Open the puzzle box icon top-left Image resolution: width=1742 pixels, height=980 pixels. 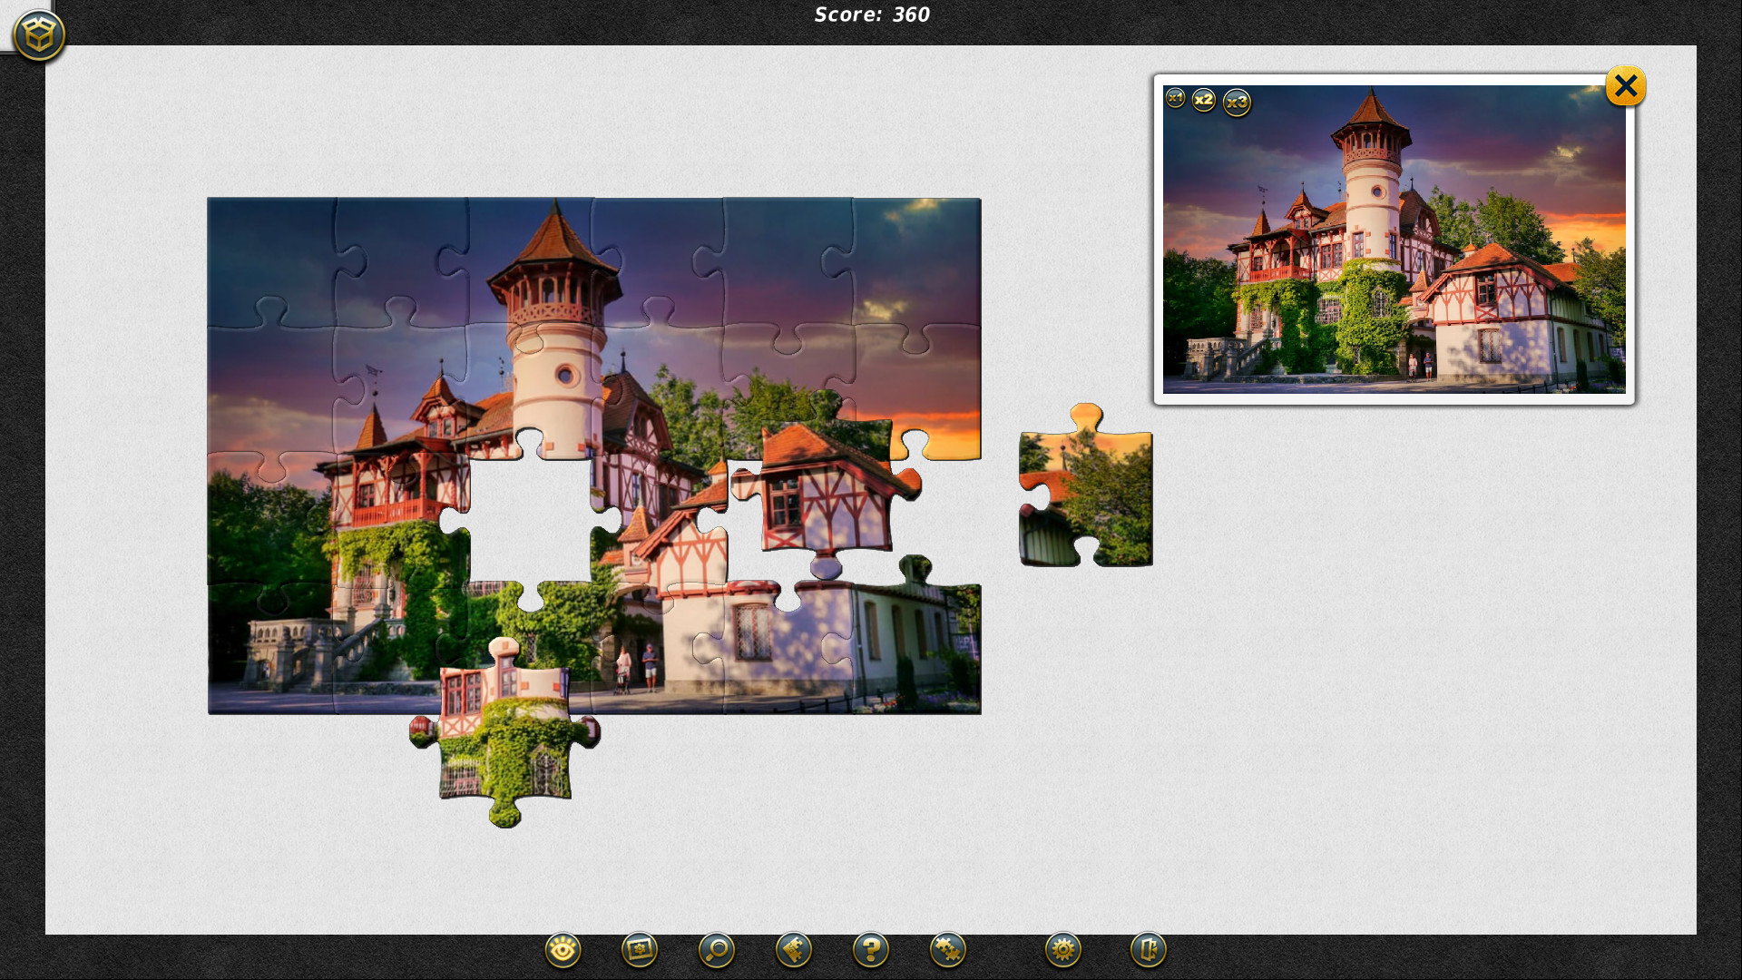(x=39, y=35)
